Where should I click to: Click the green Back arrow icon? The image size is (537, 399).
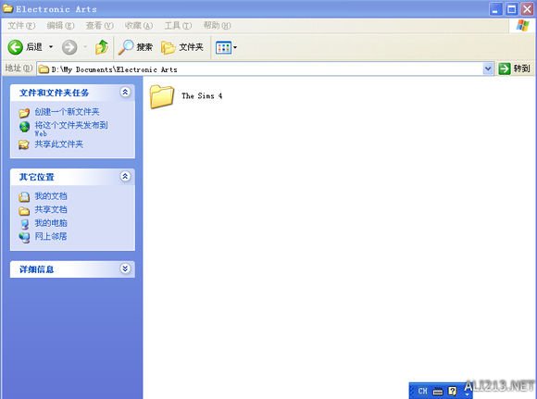pyautogui.click(x=15, y=47)
